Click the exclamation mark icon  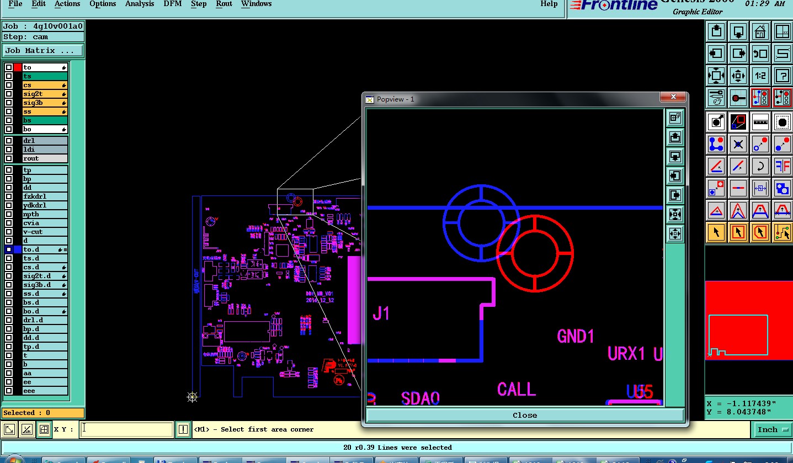click(183, 429)
